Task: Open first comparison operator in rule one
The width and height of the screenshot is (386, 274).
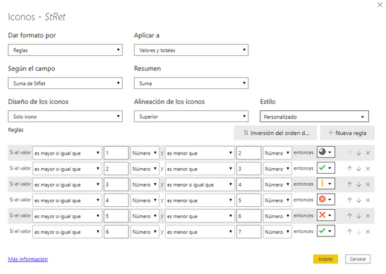Action: (x=67, y=153)
